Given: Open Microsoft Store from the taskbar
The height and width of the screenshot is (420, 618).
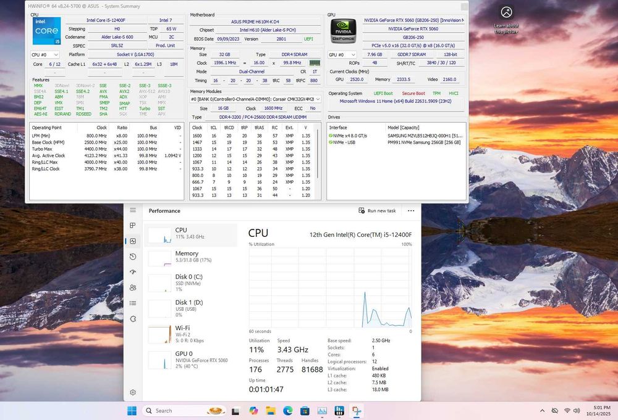Looking at the screenshot, I should pyautogui.click(x=305, y=411).
